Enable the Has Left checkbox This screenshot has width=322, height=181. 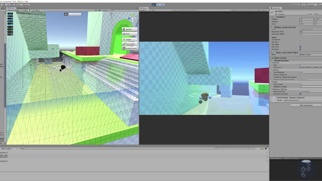pyautogui.click(x=300, y=42)
